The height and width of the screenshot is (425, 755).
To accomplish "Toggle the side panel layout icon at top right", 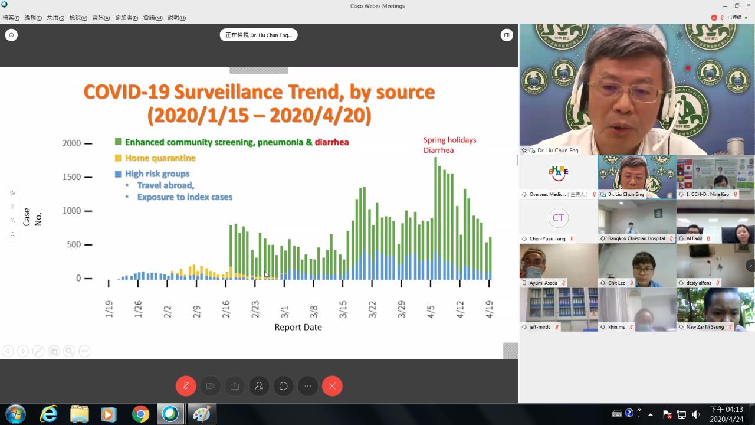I will click(x=506, y=35).
